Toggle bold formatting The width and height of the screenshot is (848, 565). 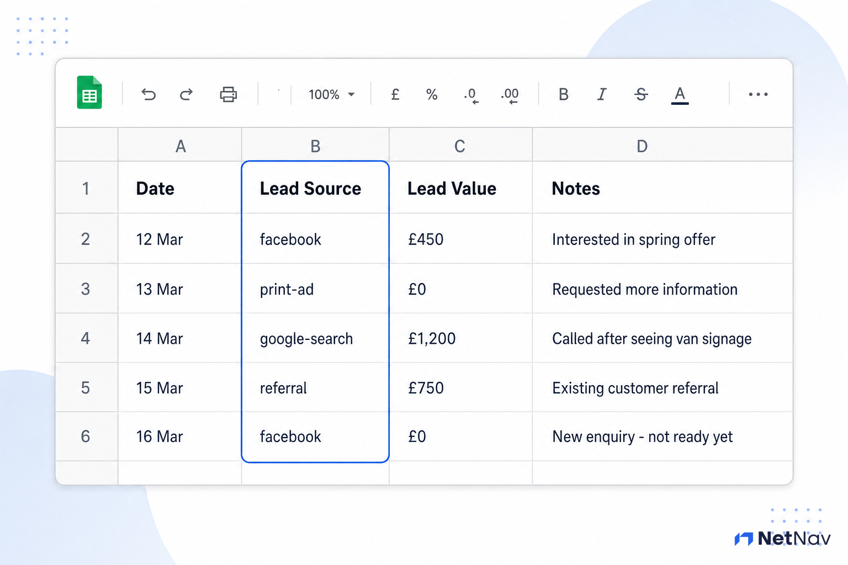(x=564, y=94)
